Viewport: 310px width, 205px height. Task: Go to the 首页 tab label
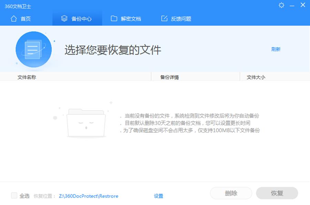pyautogui.click(x=26, y=19)
